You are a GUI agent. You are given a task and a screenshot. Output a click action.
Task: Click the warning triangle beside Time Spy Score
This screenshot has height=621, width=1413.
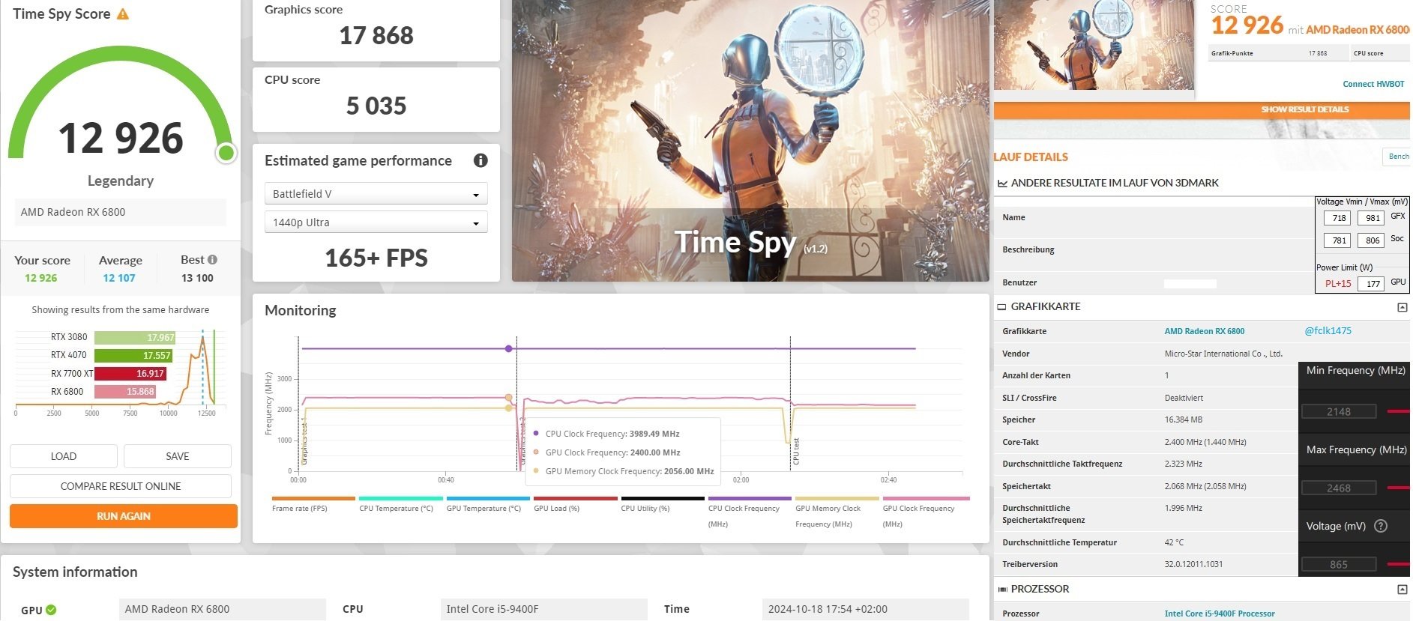pos(123,14)
